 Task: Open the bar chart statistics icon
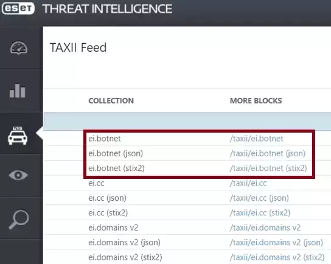click(18, 91)
